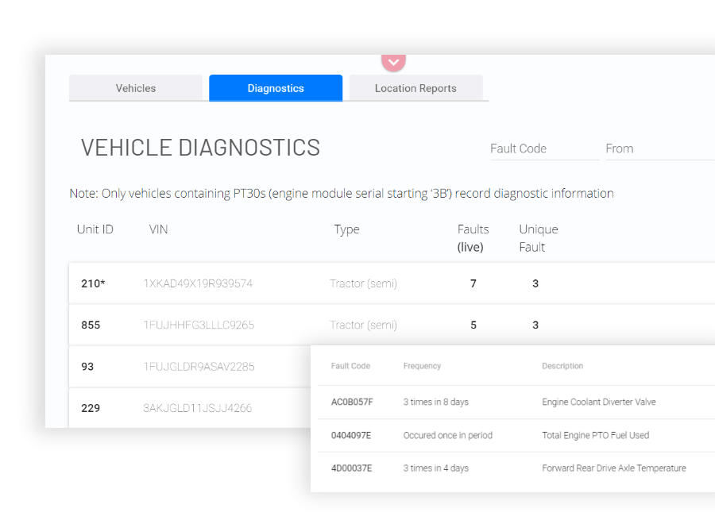
Task: Click the Fault Code filter field
Action: [x=544, y=148]
